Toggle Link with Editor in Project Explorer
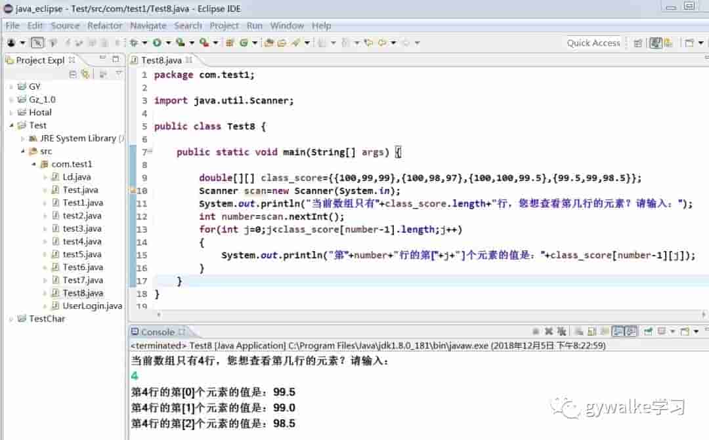The image size is (709, 440). 85,74
